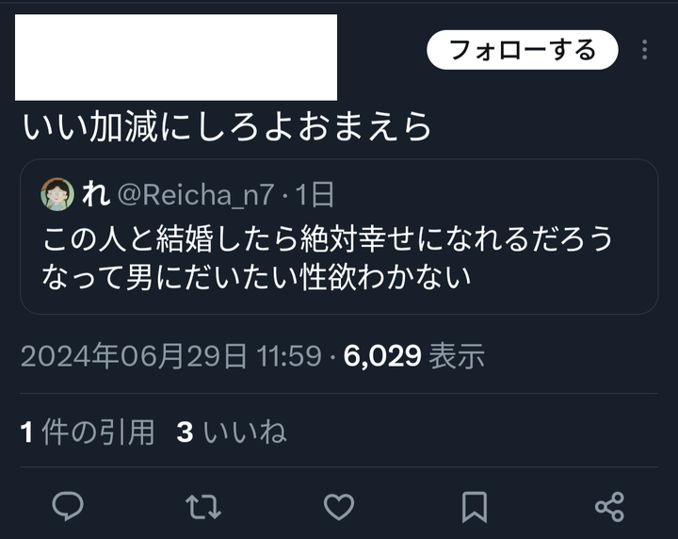The height and width of the screenshot is (539, 678).
Task: Like the post with the heart icon
Action: [339, 507]
